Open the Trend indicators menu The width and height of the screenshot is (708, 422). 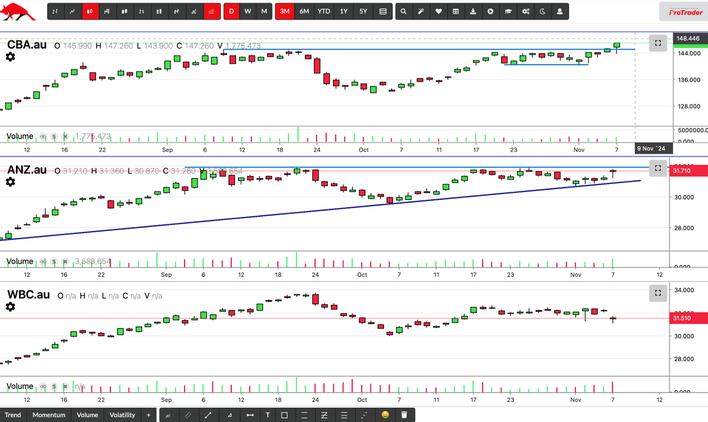pyautogui.click(x=12, y=415)
